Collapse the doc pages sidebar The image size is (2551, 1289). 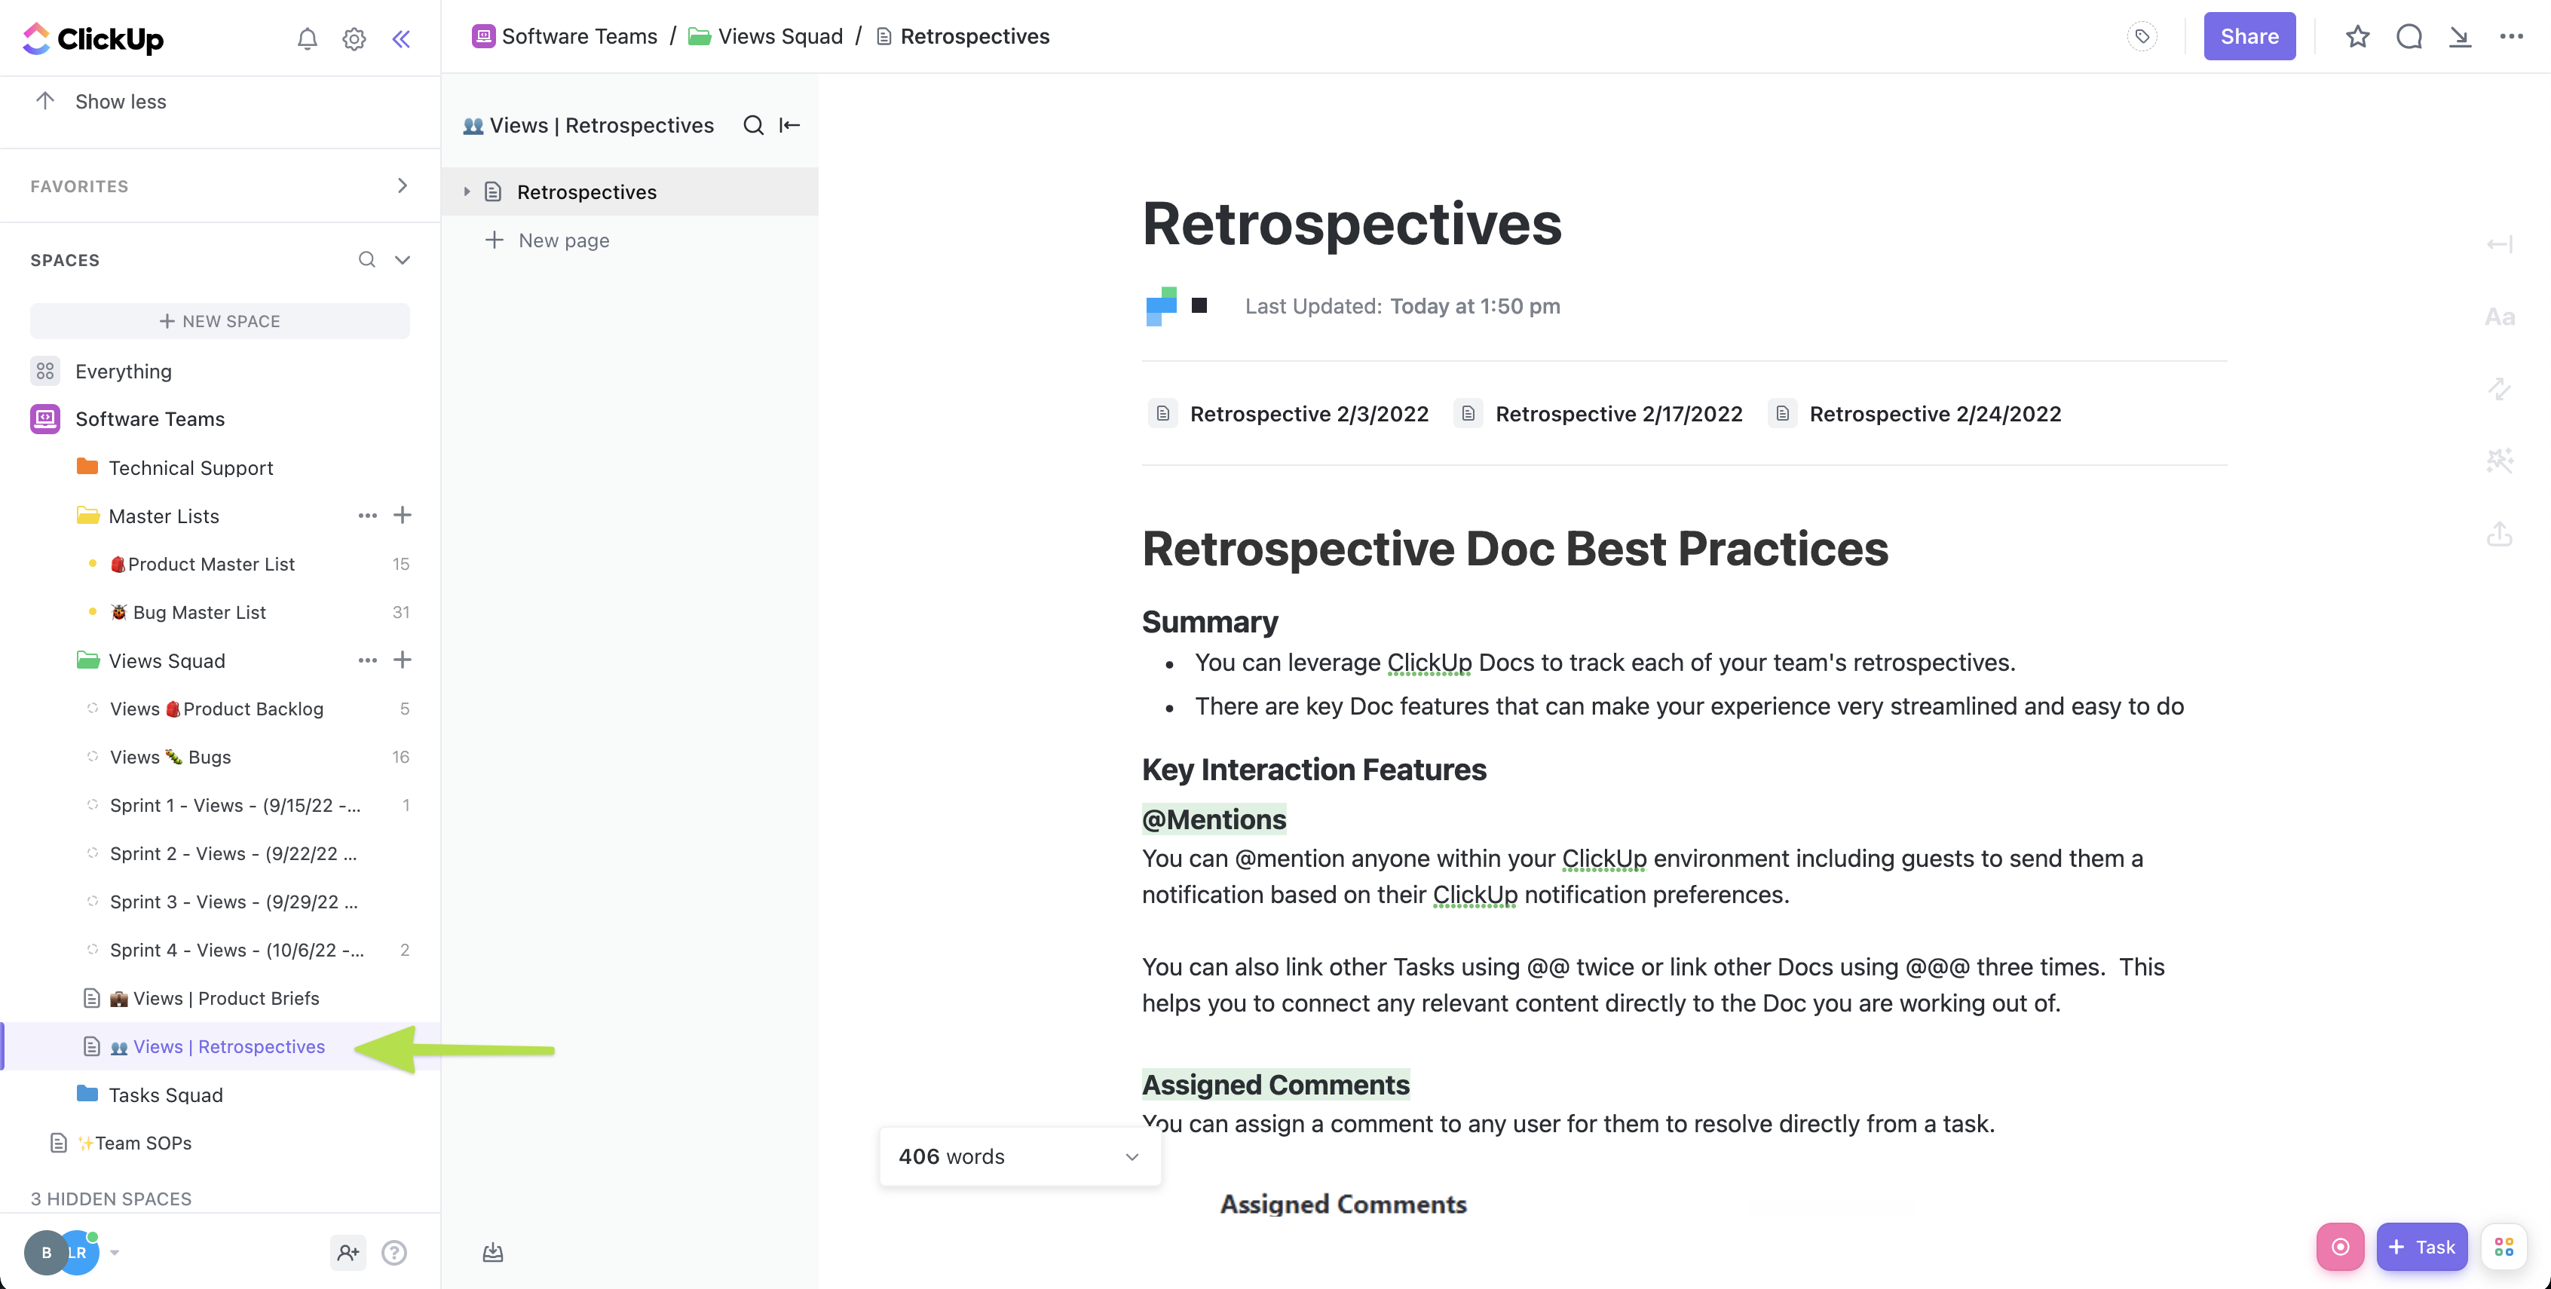tap(789, 124)
